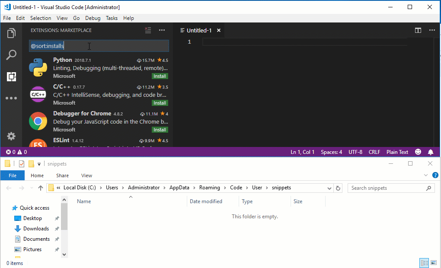Open the Manage gear in activity bar

[x=11, y=137]
